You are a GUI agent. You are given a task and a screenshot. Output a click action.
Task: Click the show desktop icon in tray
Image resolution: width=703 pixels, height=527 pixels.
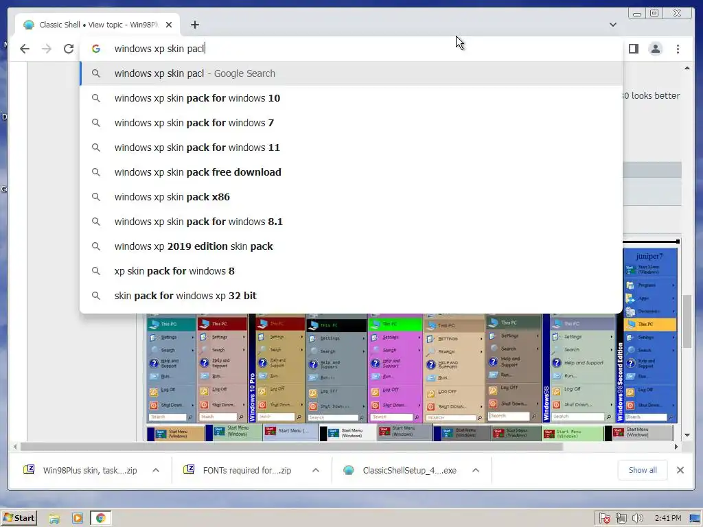[x=695, y=519]
